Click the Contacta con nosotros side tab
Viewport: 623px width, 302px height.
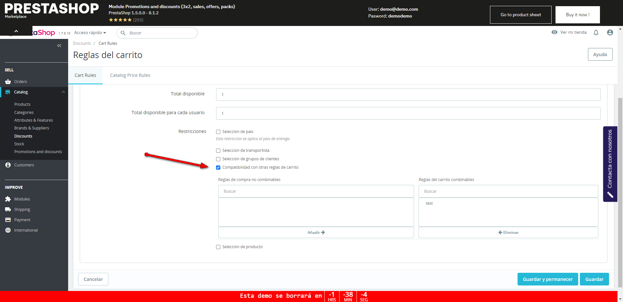pyautogui.click(x=610, y=164)
